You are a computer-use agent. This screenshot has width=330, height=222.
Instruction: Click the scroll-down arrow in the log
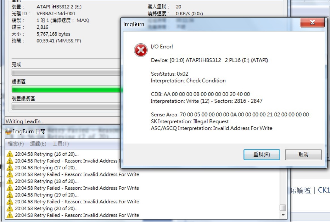283,215
